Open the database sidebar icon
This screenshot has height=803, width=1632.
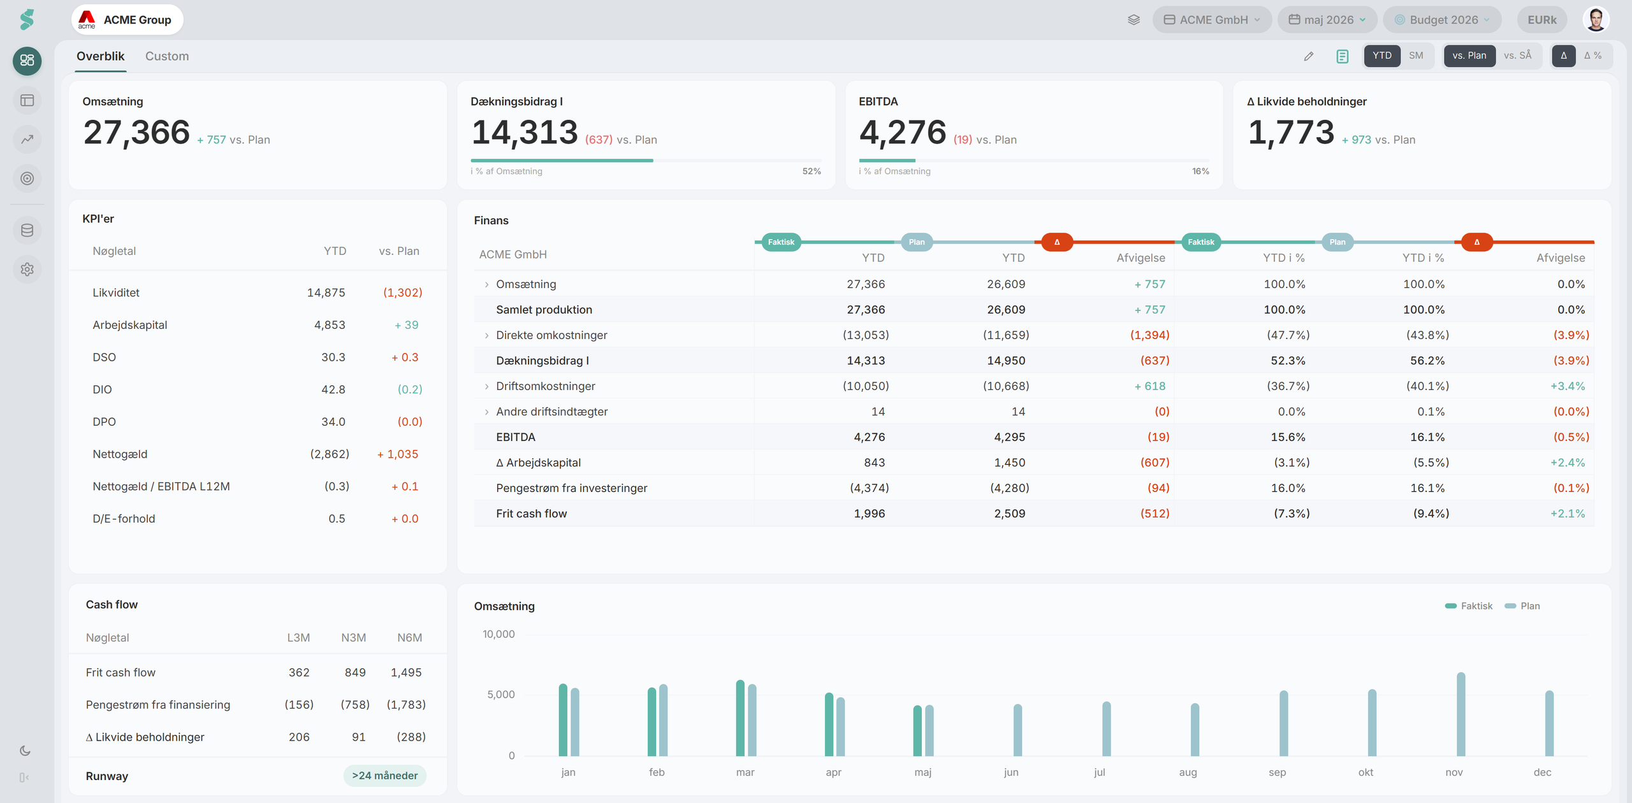tap(27, 230)
